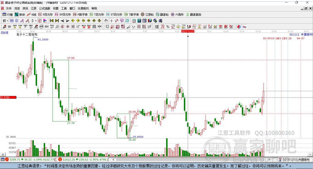This screenshot has width=313, height=169.
Task: Click the minus button beside volume pane
Action: point(310,154)
